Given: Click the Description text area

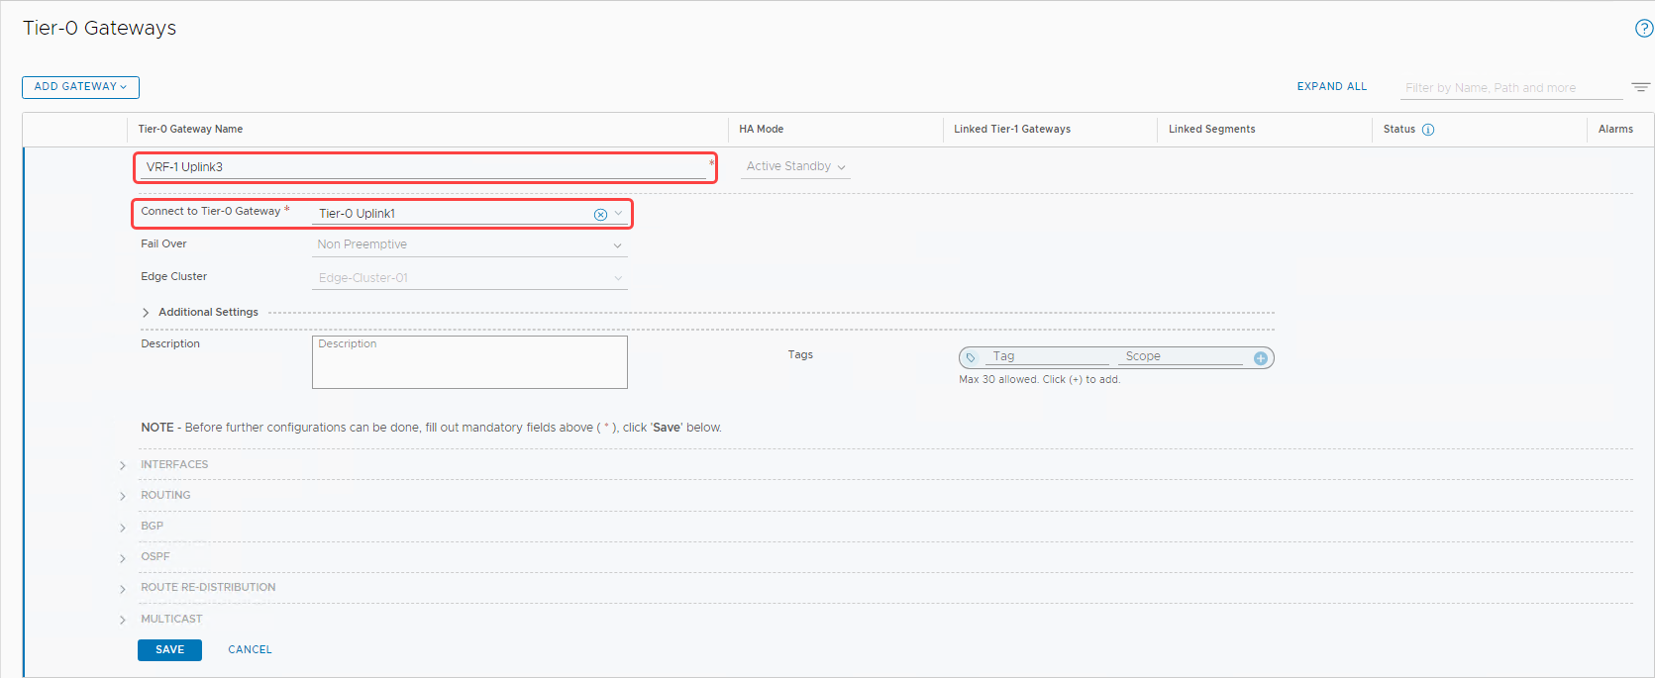Looking at the screenshot, I should [x=469, y=362].
